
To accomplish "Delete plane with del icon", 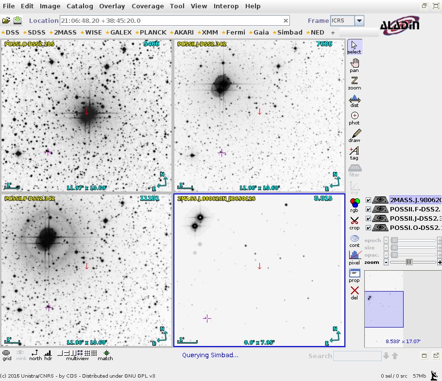I will (354, 293).
